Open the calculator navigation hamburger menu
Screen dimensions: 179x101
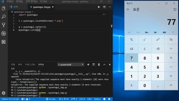click(x=128, y=9)
